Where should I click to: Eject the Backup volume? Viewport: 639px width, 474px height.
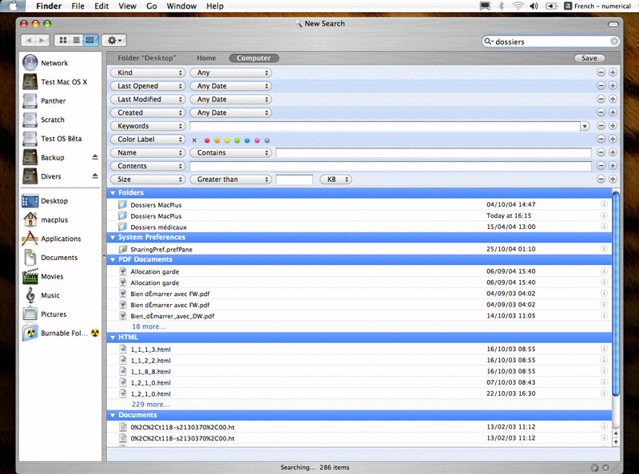click(95, 157)
